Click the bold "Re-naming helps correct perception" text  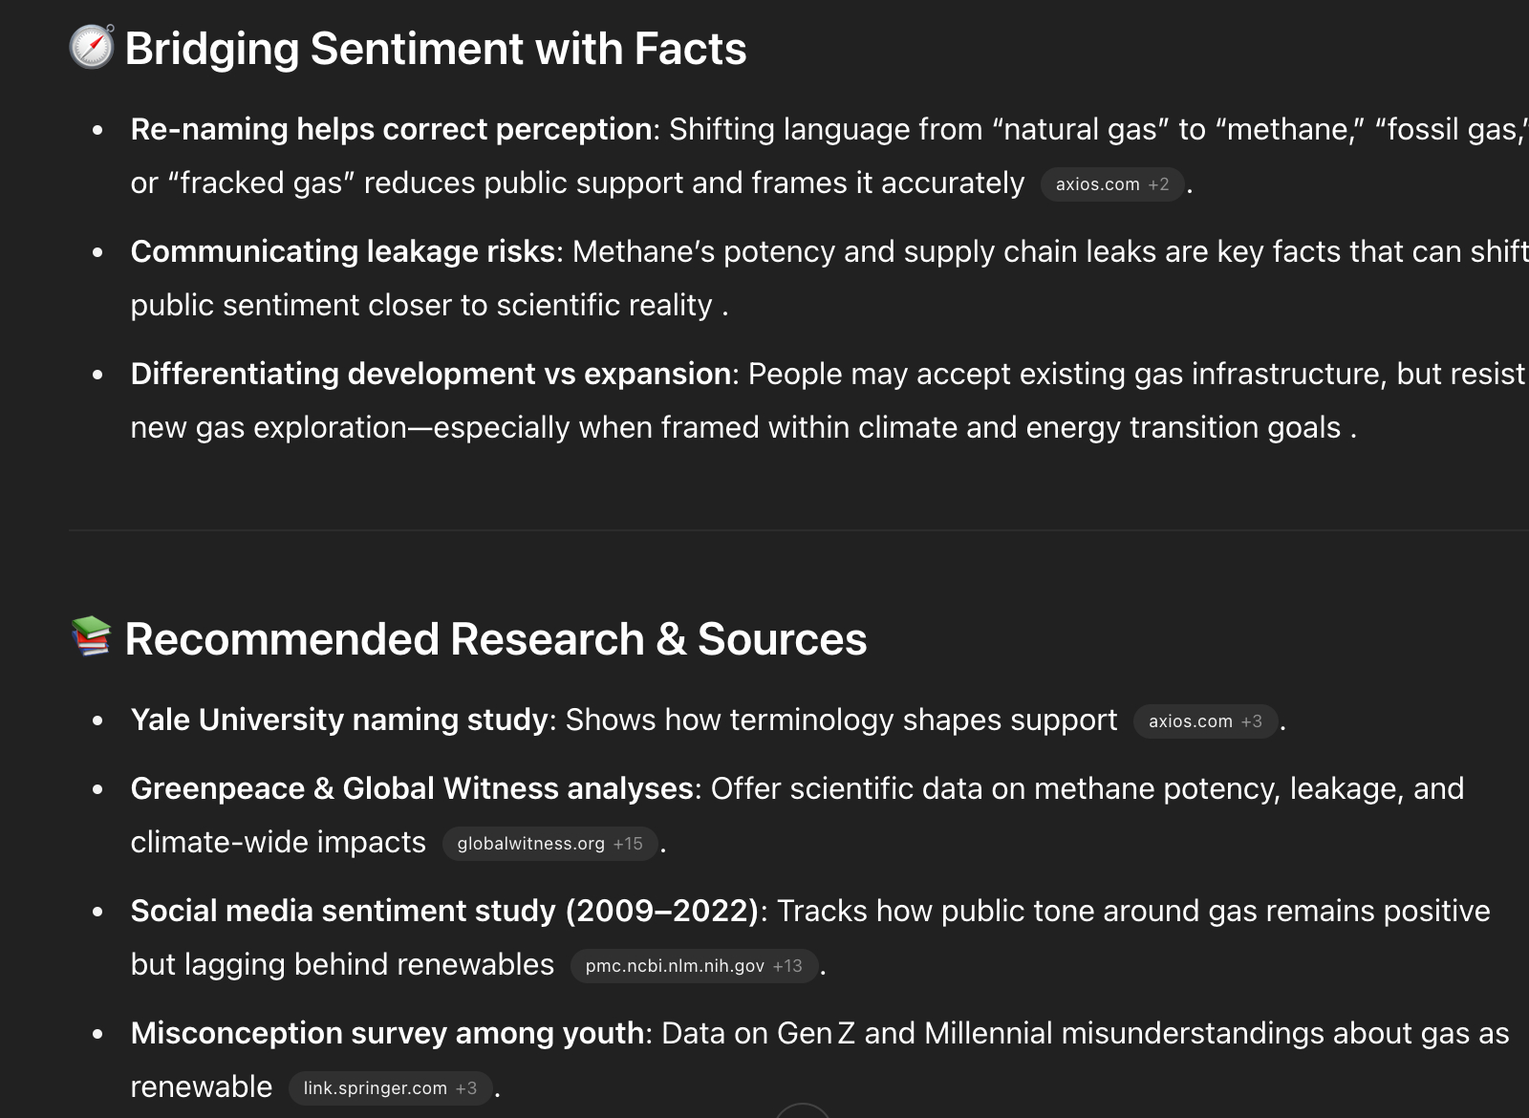point(391,129)
